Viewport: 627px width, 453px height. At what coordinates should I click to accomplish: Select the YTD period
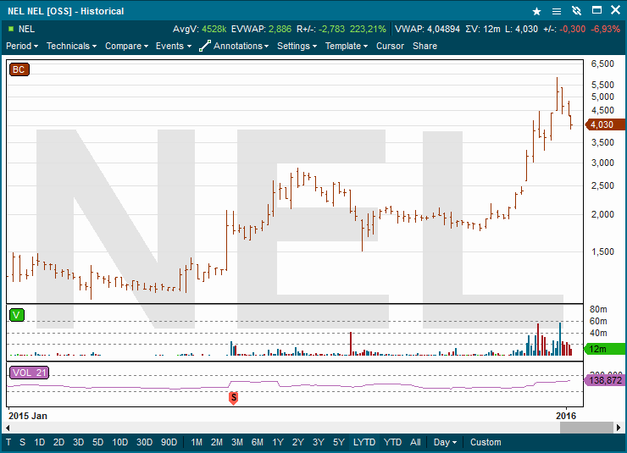[x=392, y=442]
